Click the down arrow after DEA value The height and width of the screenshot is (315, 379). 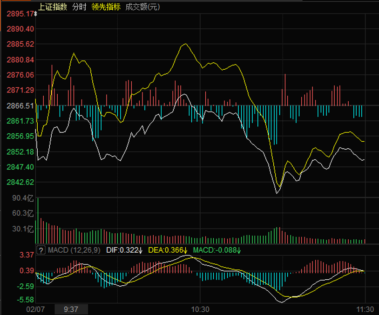click(x=186, y=250)
